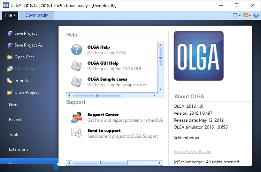Click the 'Get help using OLGA' description
Image resolution: width=261 pixels, height=172 pixels.
pyautogui.click(x=107, y=53)
